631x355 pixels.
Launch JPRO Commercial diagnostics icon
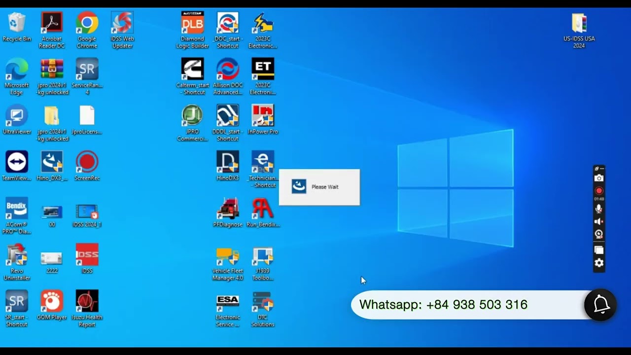point(192,123)
